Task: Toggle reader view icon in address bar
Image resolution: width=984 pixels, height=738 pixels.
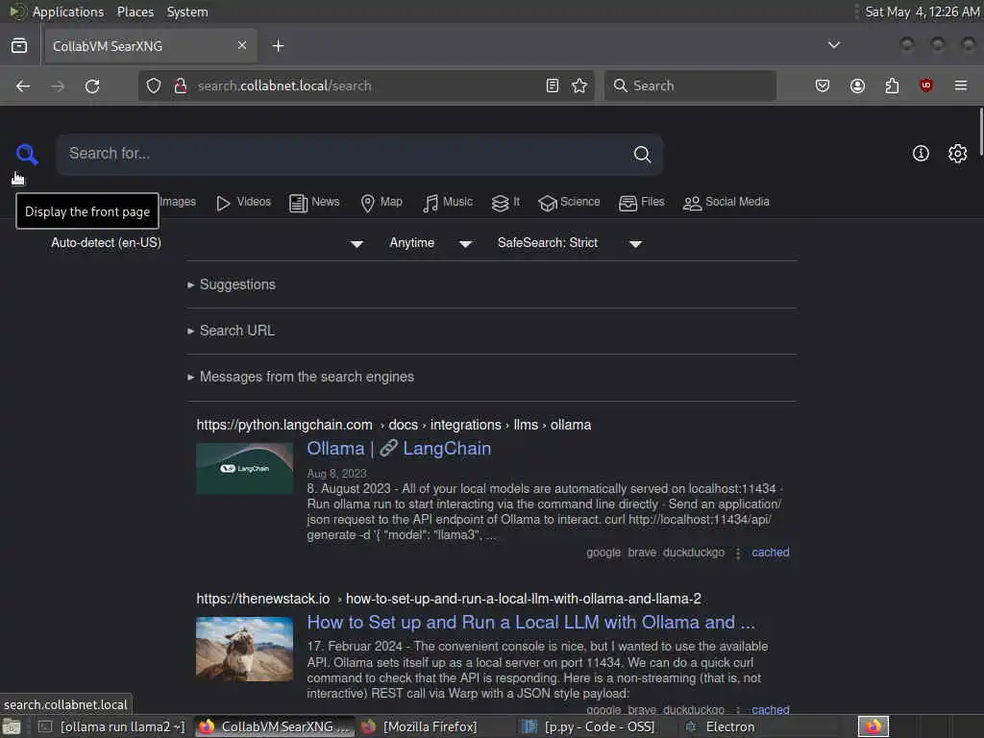Action: pyautogui.click(x=553, y=86)
